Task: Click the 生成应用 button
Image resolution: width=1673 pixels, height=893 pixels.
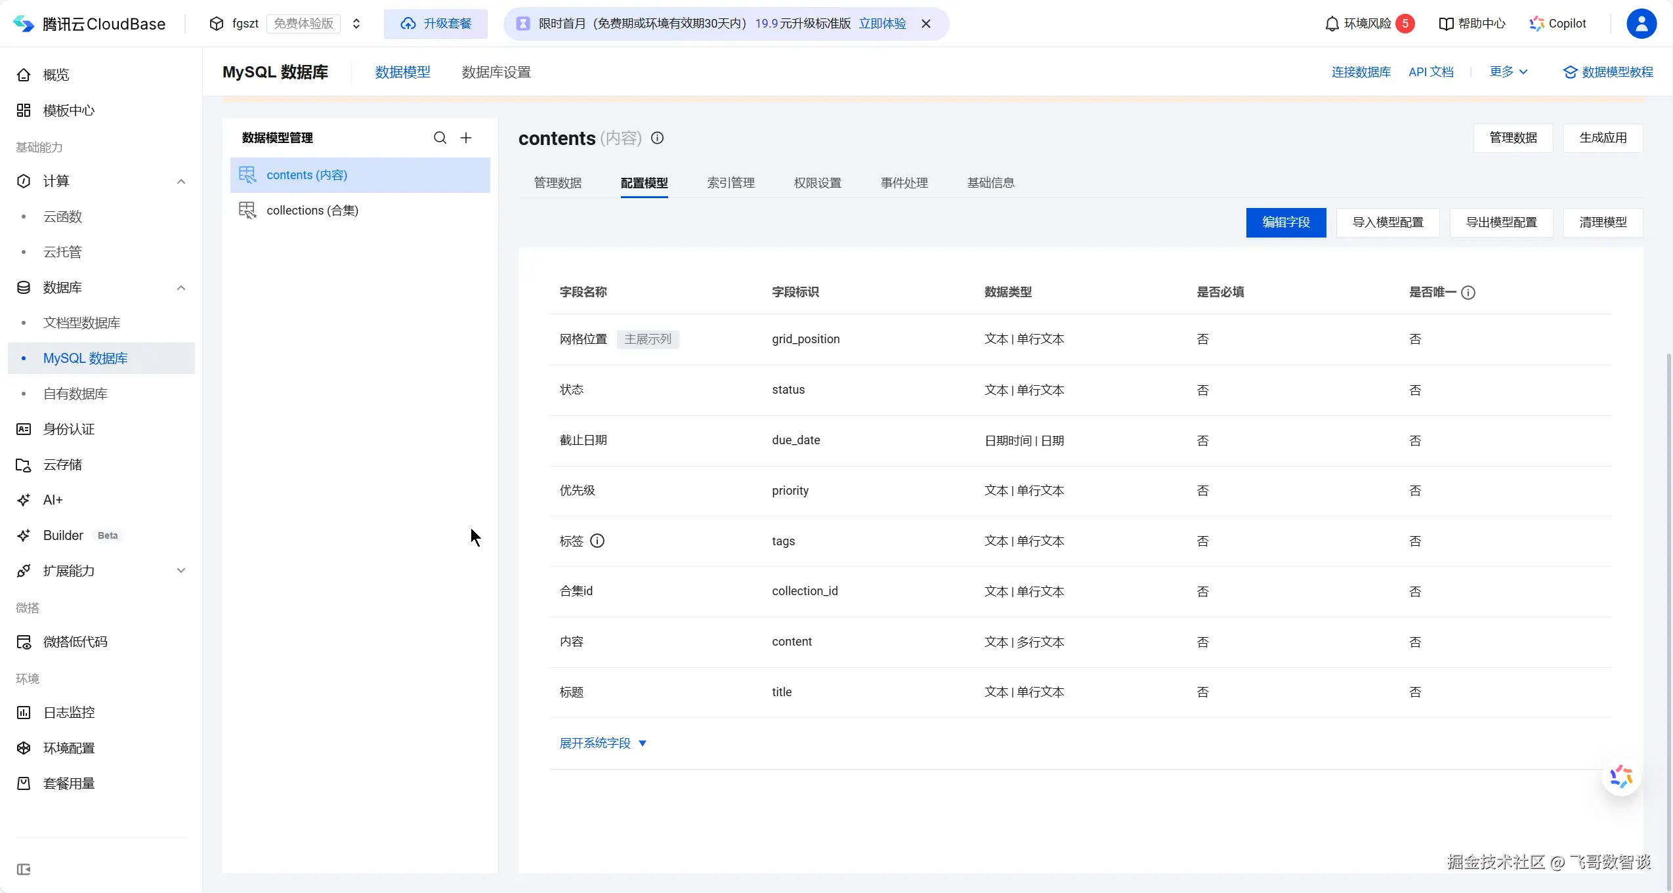Action: pos(1603,138)
